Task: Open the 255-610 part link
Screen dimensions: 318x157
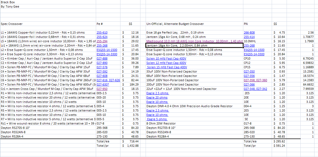Action: click(x=102, y=32)
